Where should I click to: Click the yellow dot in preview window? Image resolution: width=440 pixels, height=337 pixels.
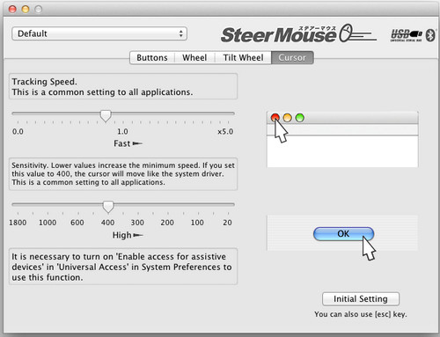(x=288, y=118)
